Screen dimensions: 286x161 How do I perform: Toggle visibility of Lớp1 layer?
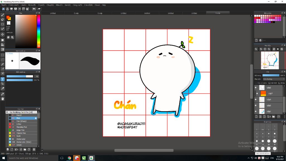pyautogui.click(x=256, y=112)
